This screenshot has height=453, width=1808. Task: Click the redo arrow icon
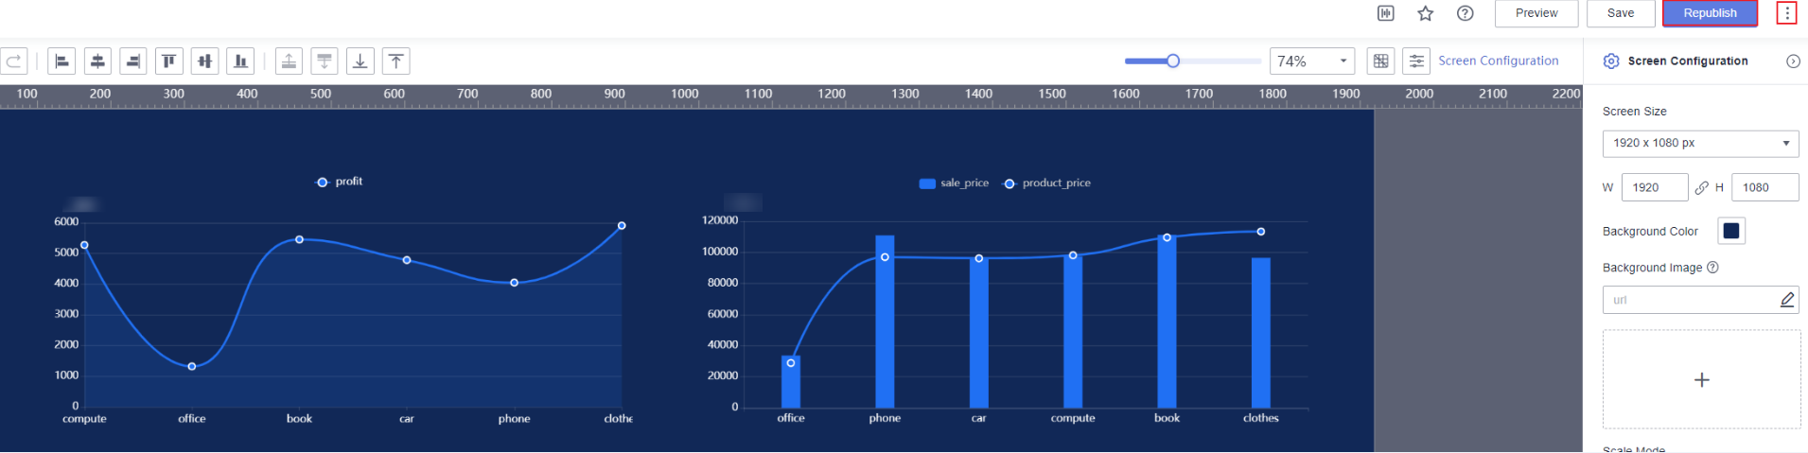13,61
